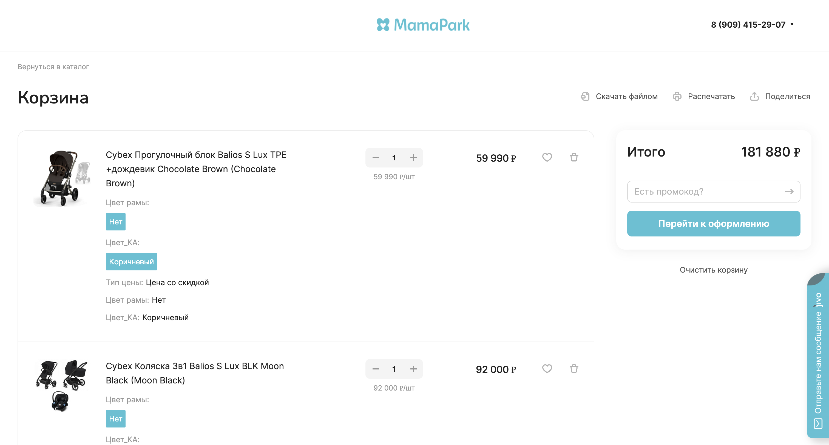Decrease quantity of Moon Black stroller
Viewport: 829px width, 445px height.
[376, 369]
